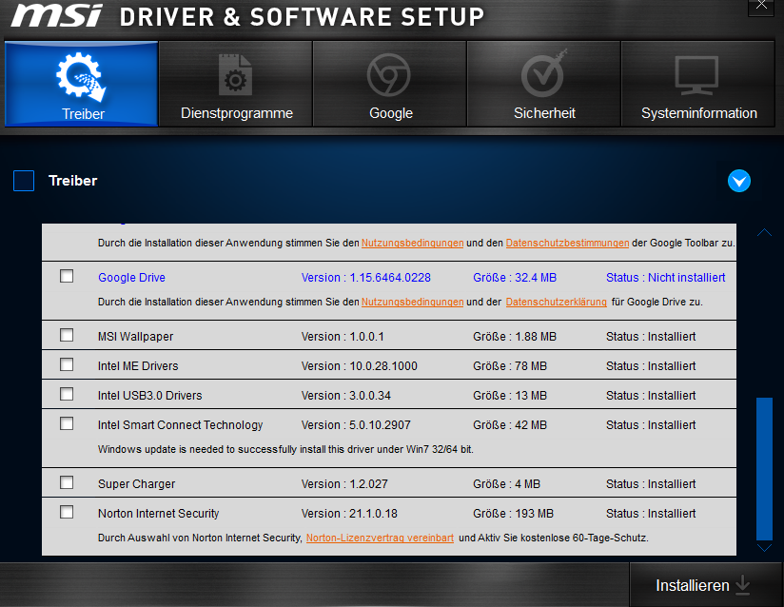The width and height of the screenshot is (784, 607).
Task: Check the MSI Wallpaper checkbox
Action: pos(67,335)
